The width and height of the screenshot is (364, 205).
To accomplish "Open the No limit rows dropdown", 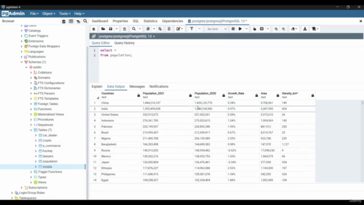I will (217, 29).
